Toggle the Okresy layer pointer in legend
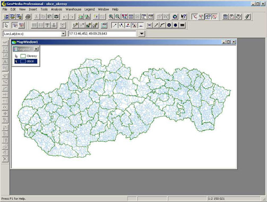 pyautogui.click(x=16, y=56)
